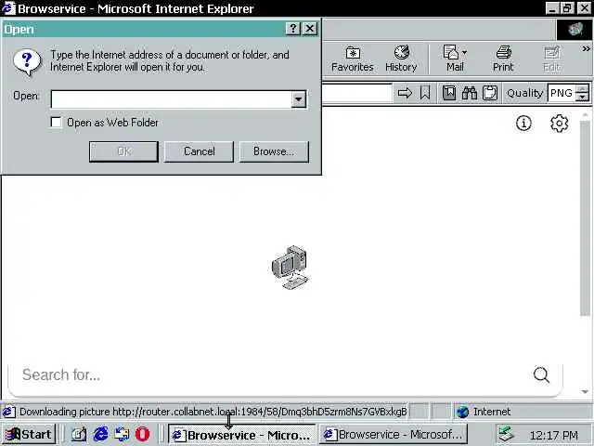Click the magnifier search icon
The height and width of the screenshot is (446, 594).
[541, 375]
